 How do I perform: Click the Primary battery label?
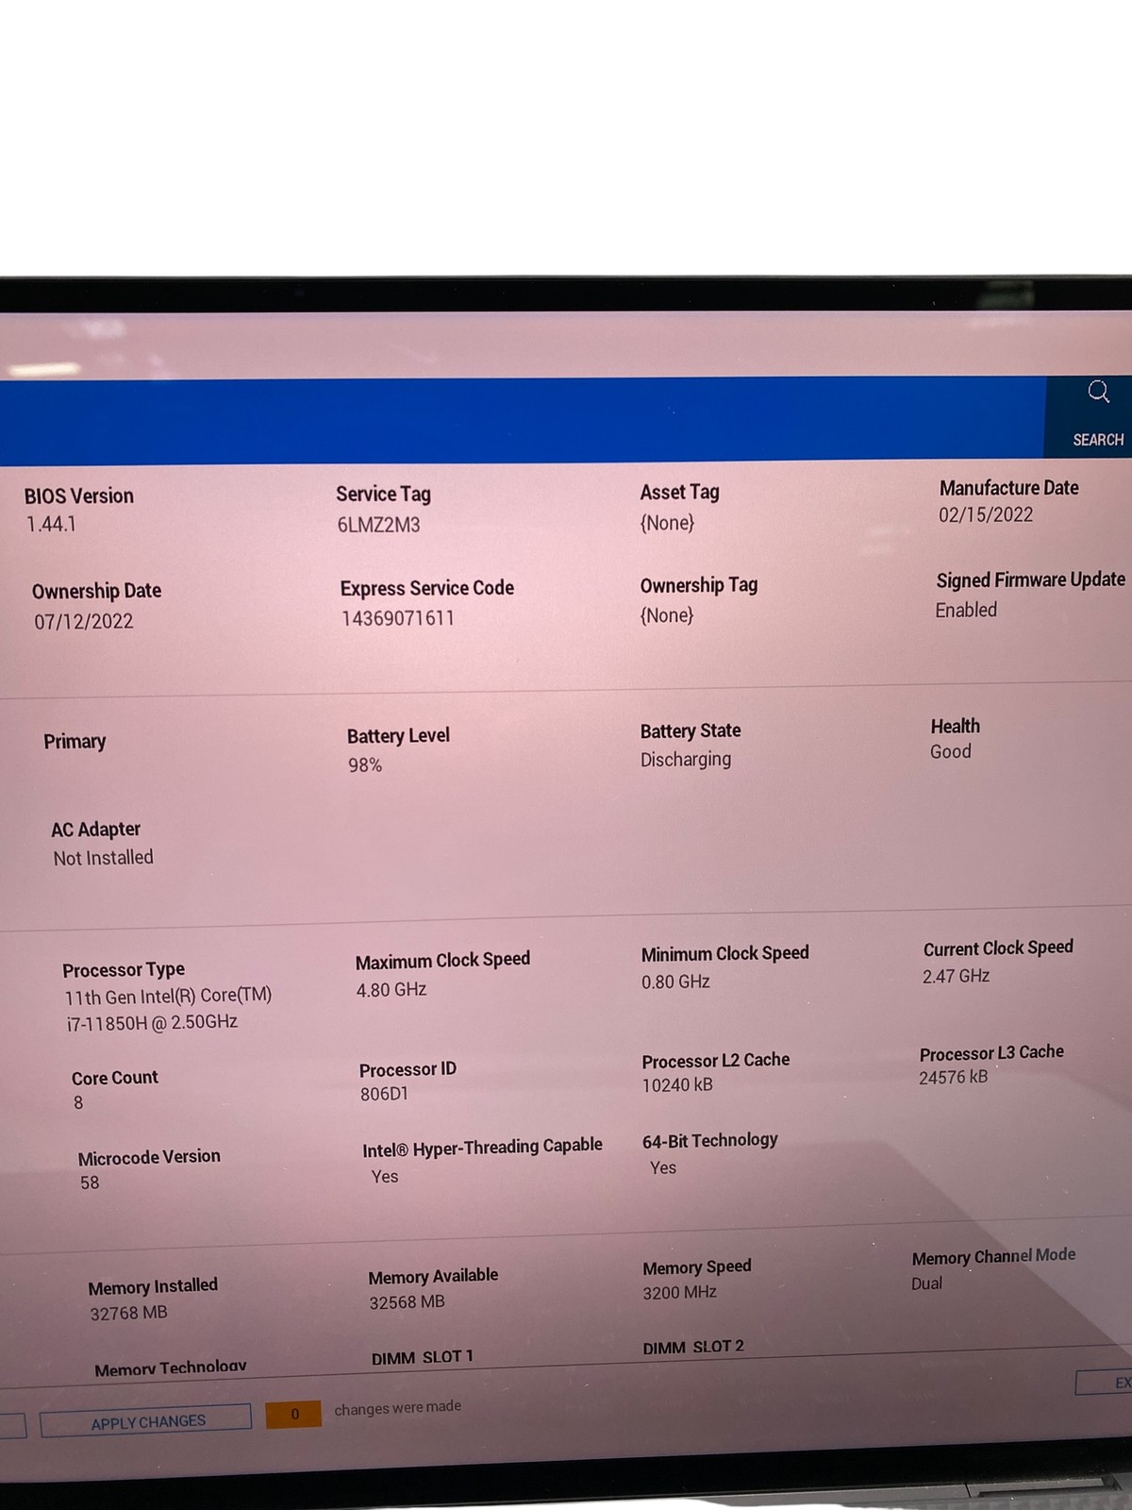click(75, 742)
